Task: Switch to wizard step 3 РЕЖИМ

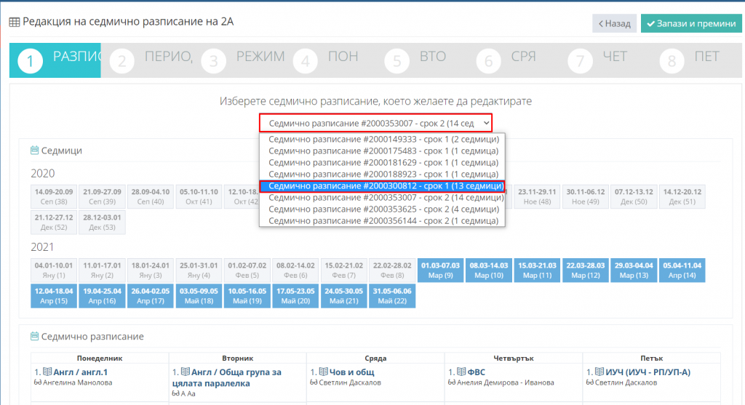Action: pyautogui.click(x=244, y=60)
